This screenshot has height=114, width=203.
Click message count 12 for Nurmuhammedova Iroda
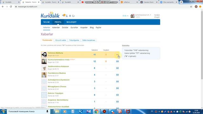coord(95,61)
